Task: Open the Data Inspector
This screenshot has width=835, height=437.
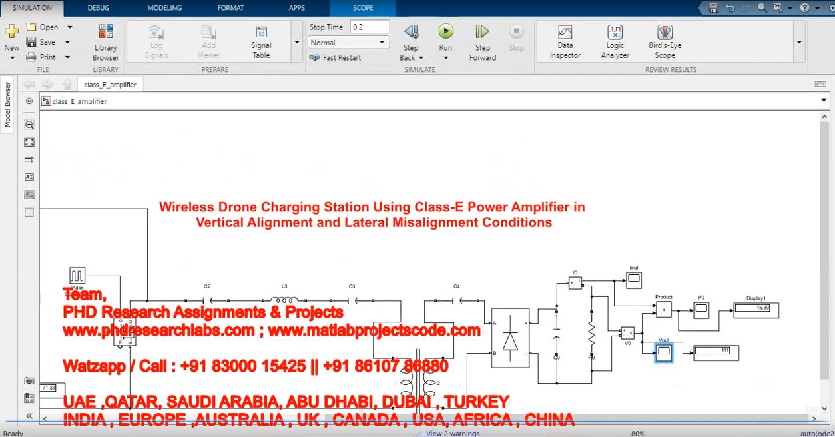Action: (x=565, y=42)
